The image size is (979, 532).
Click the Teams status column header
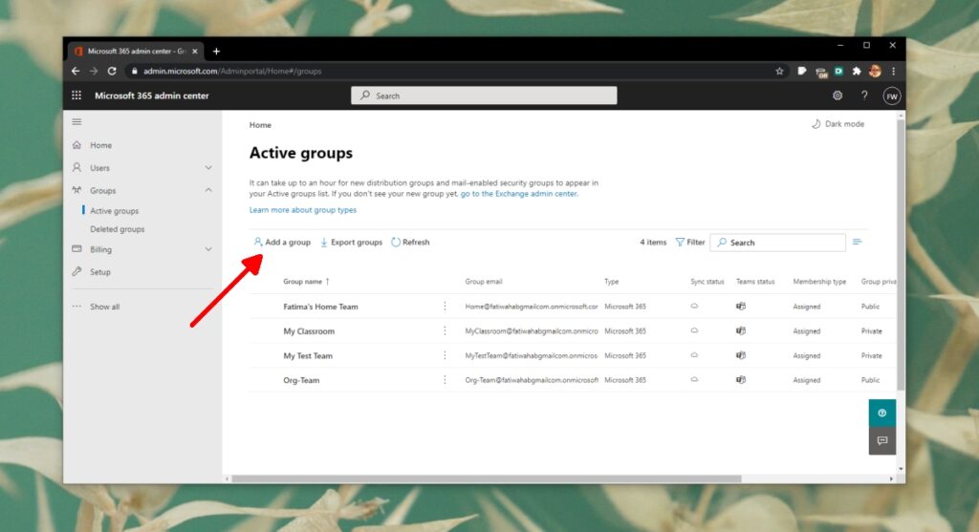tap(755, 281)
